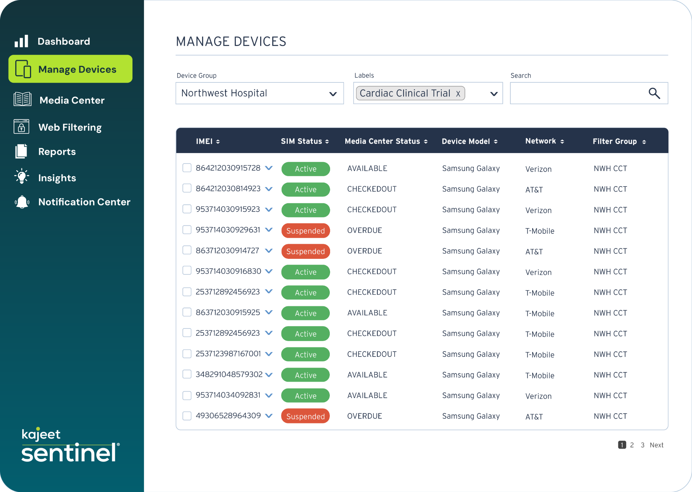Click current page 1 indicator
This screenshot has height=492, width=692.
click(x=622, y=445)
